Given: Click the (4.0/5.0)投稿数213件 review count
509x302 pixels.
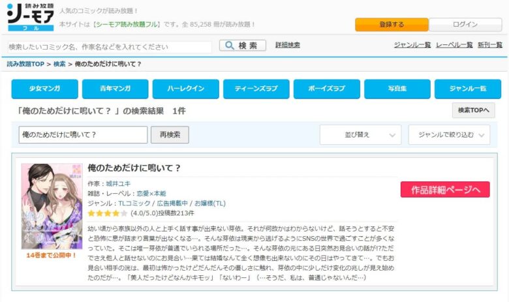Looking at the screenshot, I should pos(162,213).
